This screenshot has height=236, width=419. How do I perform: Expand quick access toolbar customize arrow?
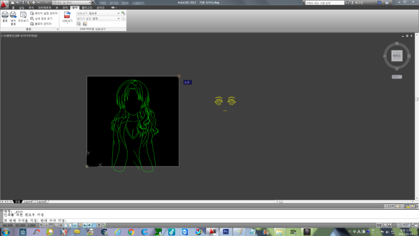tap(93, 2)
